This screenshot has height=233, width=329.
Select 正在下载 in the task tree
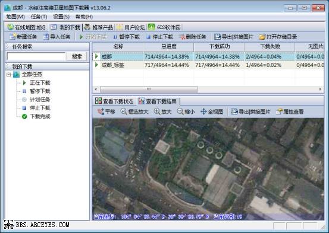click(40, 83)
